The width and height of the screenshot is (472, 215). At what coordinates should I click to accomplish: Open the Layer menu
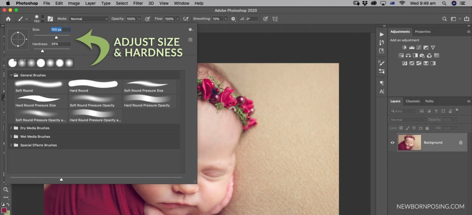click(x=90, y=3)
